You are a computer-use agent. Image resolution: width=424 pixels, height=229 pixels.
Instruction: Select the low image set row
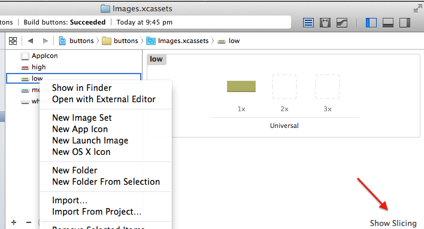pyautogui.click(x=74, y=78)
